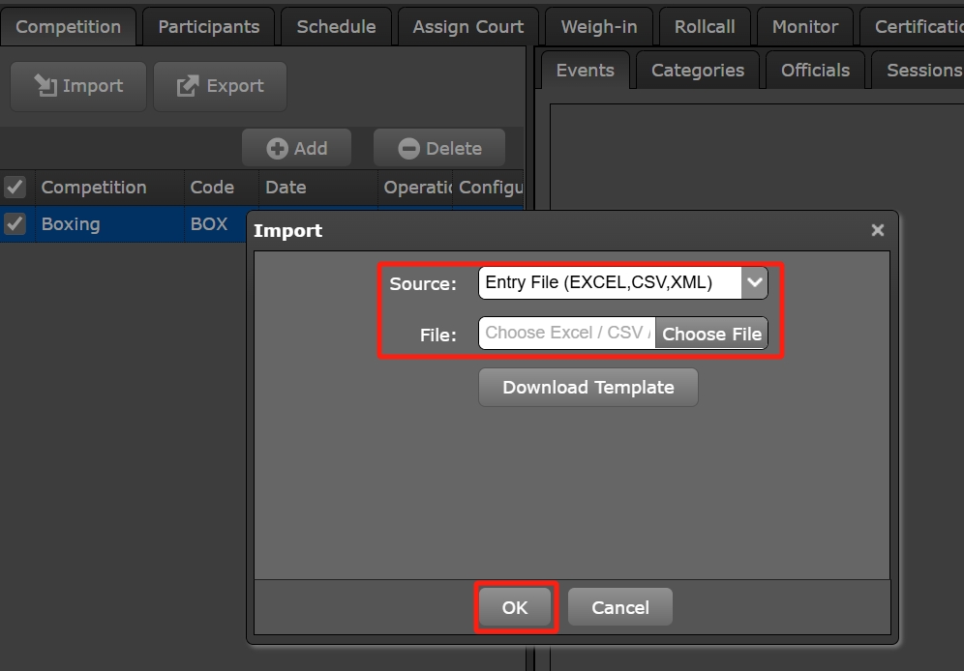Uncheck the Boxing competition row checkbox
Viewport: 964px width, 671px height.
click(x=15, y=224)
